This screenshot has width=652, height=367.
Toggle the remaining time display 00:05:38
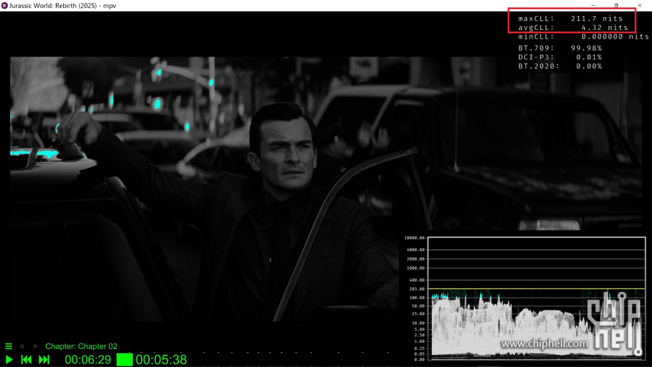pyautogui.click(x=161, y=360)
